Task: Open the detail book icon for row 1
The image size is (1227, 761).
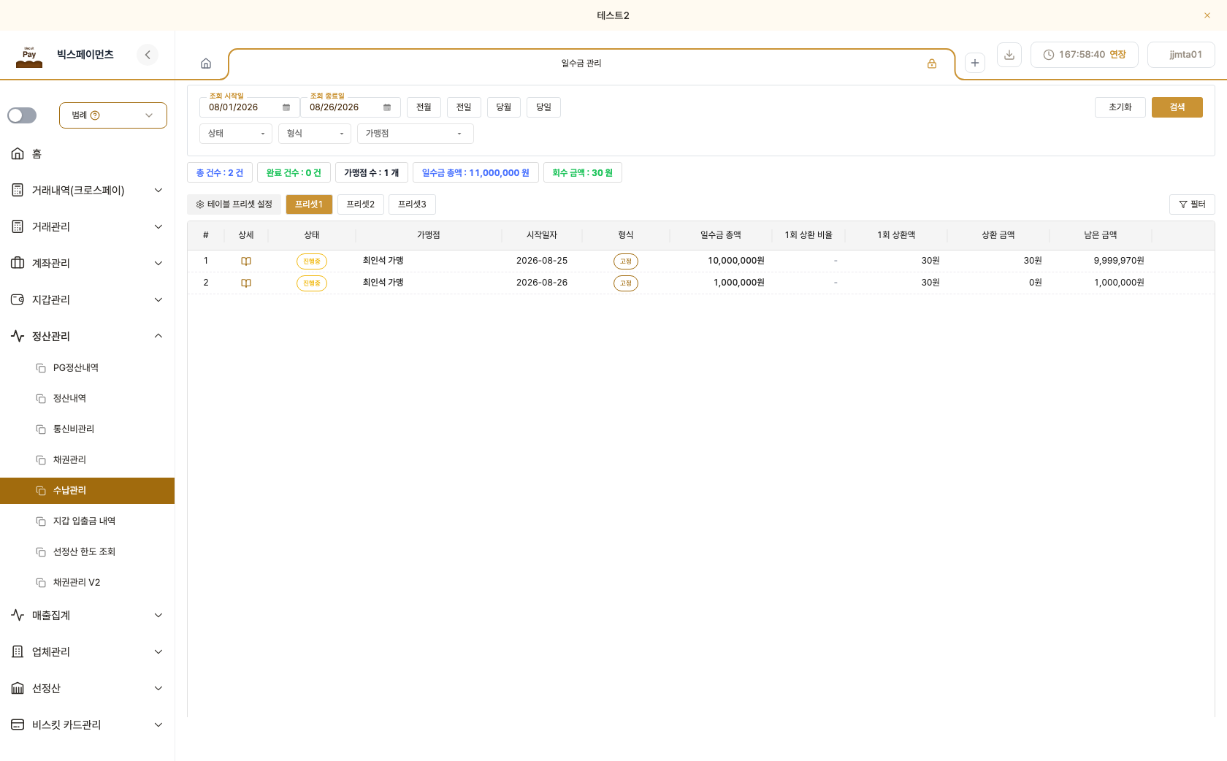Action: pyautogui.click(x=246, y=261)
